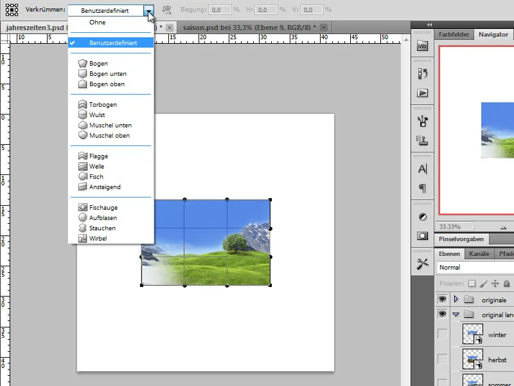Switch to the Farbfelder tab

(454, 35)
